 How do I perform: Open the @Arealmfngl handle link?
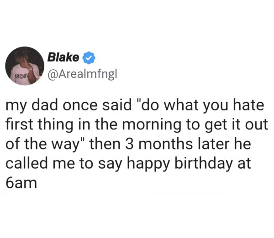[x=79, y=72]
